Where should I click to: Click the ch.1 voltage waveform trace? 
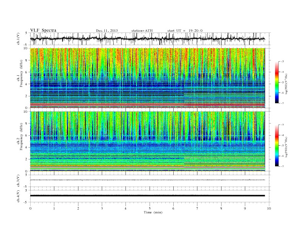coord(147,39)
